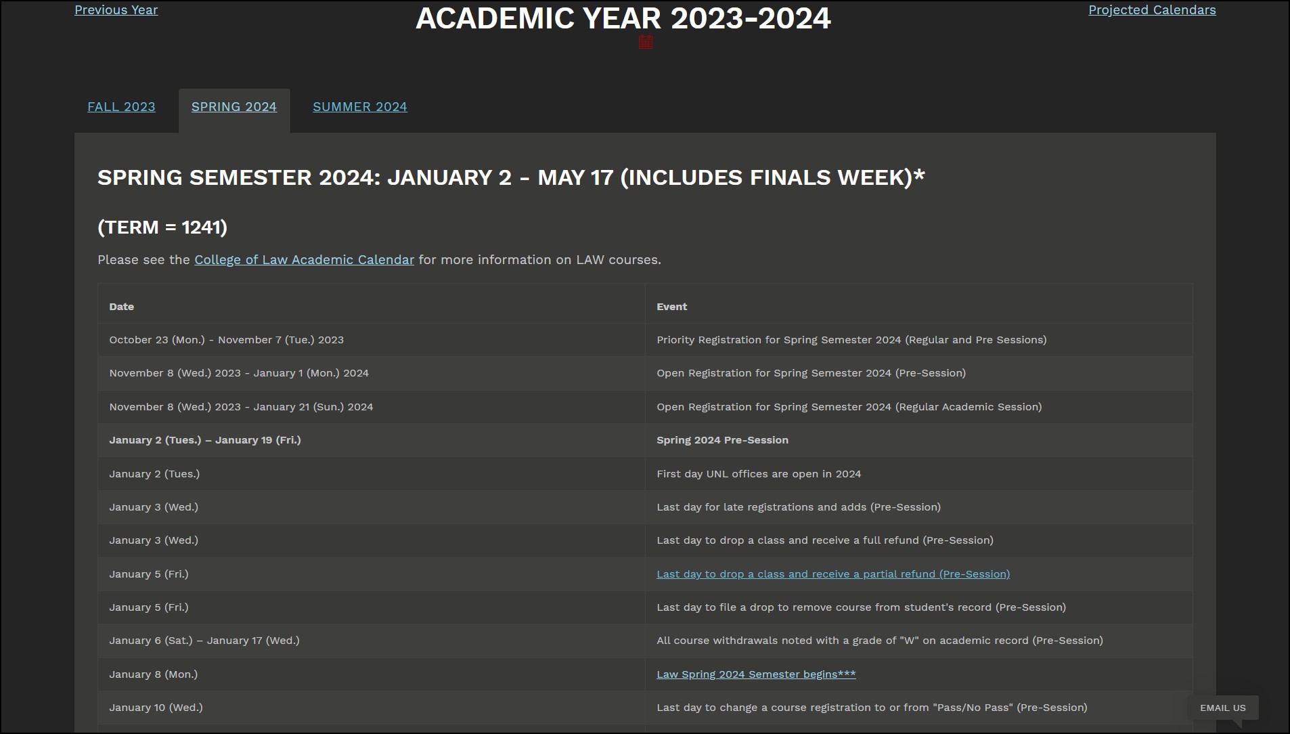The height and width of the screenshot is (734, 1290).
Task: Follow the partial refund (Pre-Session) link
Action: (832, 574)
